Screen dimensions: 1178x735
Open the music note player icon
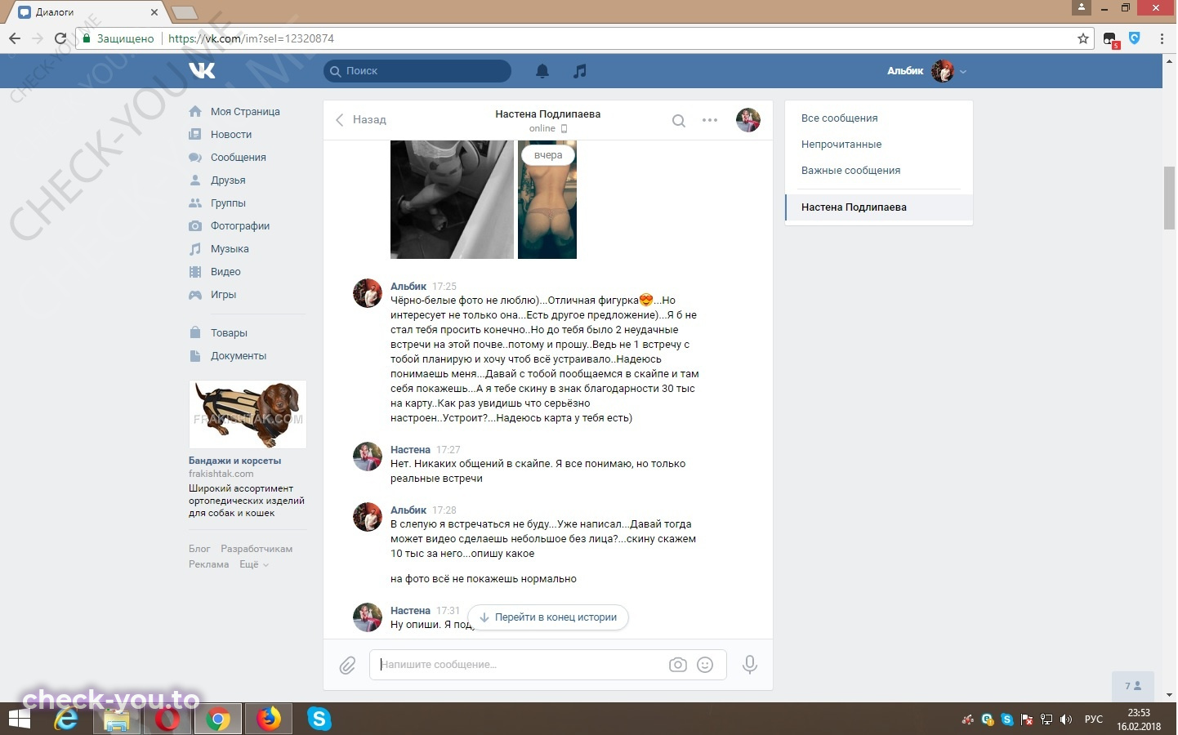[x=580, y=71]
